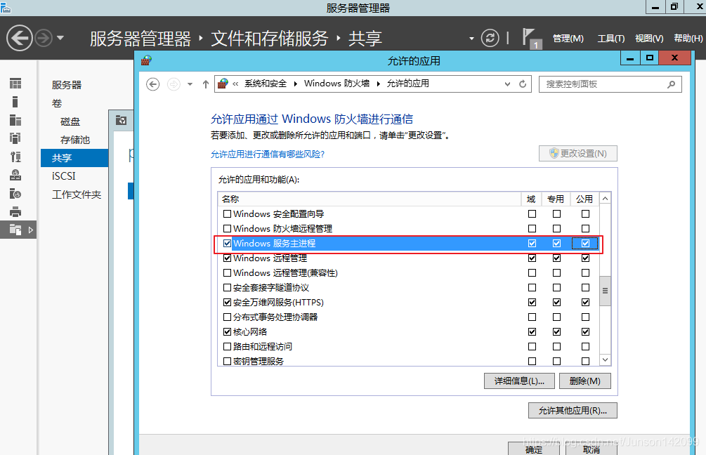This screenshot has height=455, width=706.
Task: Select the local server icon in sidebar
Action: coord(15,102)
